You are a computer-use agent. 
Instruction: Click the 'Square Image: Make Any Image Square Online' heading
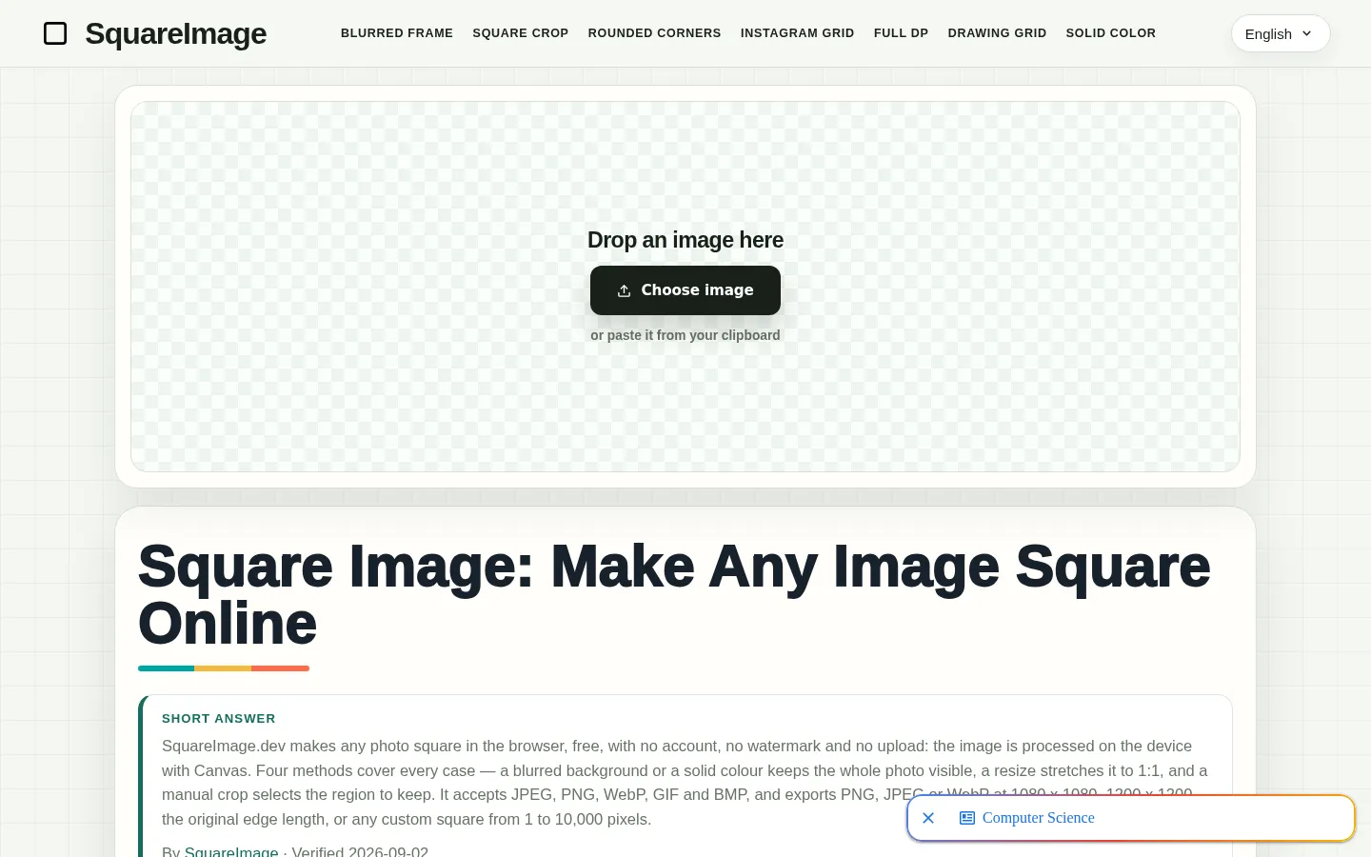674,595
